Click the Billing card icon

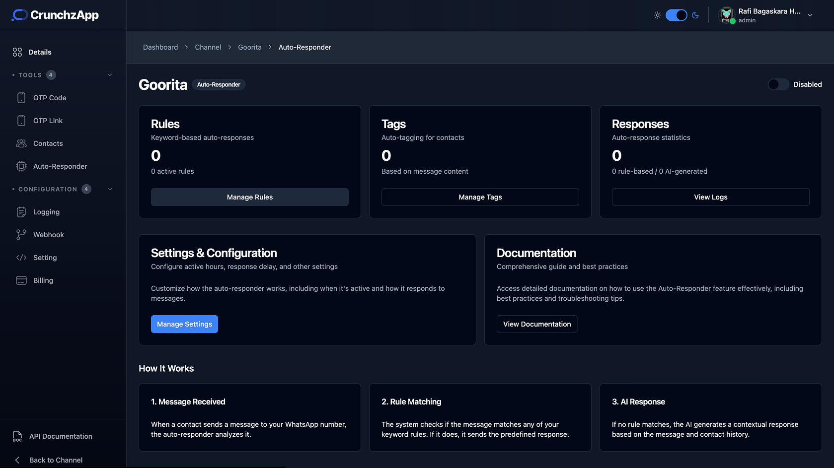tap(21, 280)
